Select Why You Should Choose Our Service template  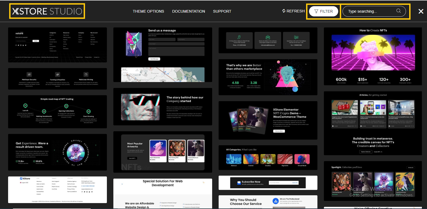(x=268, y=202)
